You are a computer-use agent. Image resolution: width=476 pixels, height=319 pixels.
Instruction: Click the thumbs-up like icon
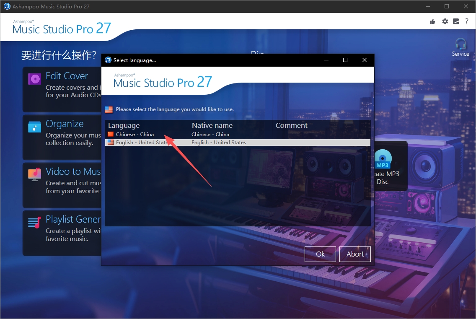pos(432,21)
